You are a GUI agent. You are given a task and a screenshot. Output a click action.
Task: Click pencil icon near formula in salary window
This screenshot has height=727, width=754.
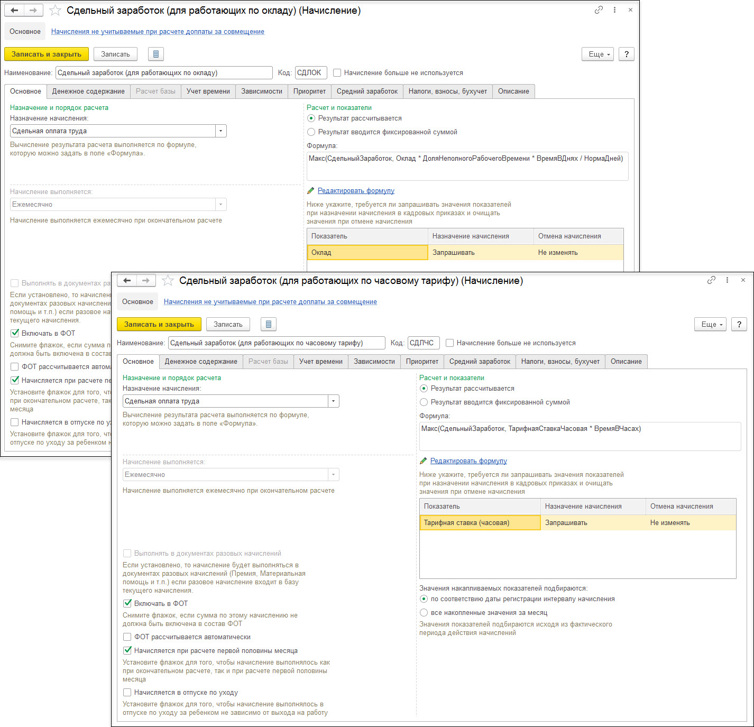pos(311,191)
